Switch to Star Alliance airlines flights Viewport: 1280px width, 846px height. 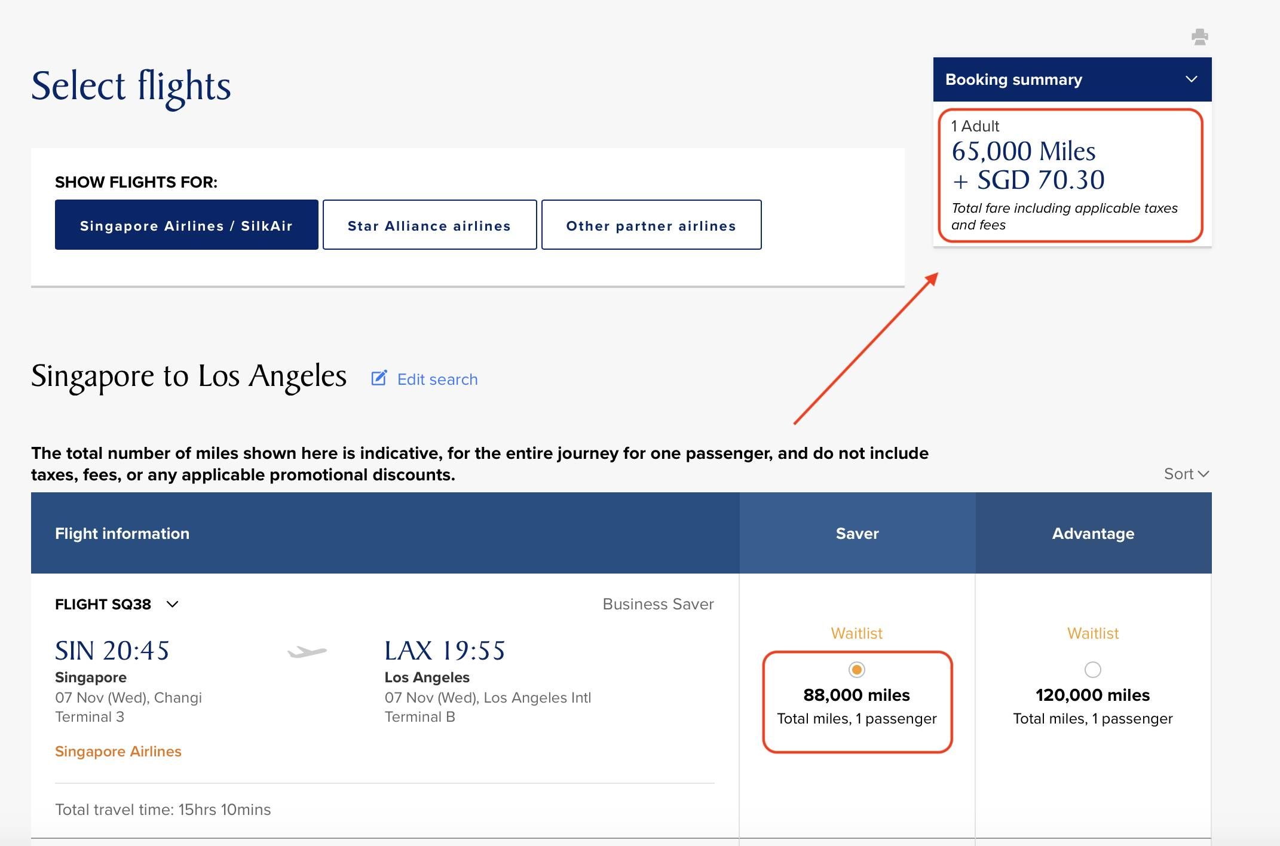tap(430, 225)
